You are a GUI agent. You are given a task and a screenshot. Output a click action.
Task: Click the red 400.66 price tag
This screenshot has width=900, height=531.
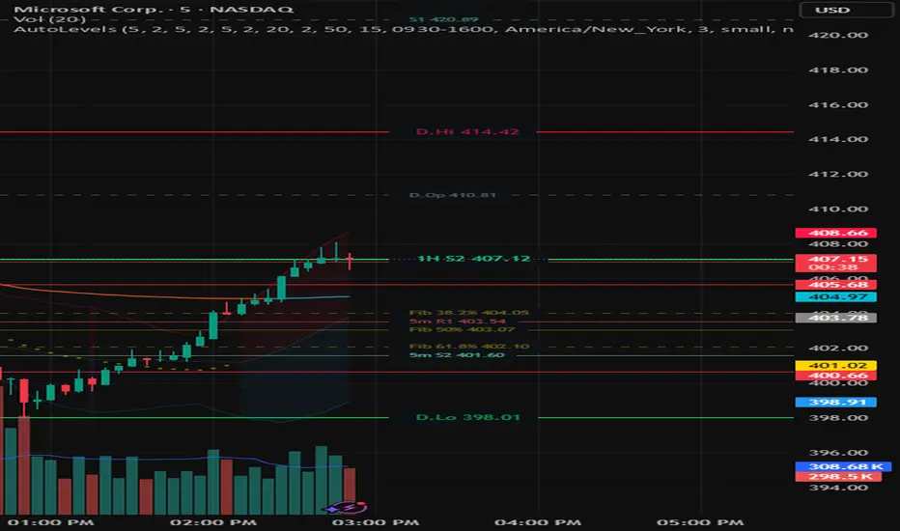835,376
